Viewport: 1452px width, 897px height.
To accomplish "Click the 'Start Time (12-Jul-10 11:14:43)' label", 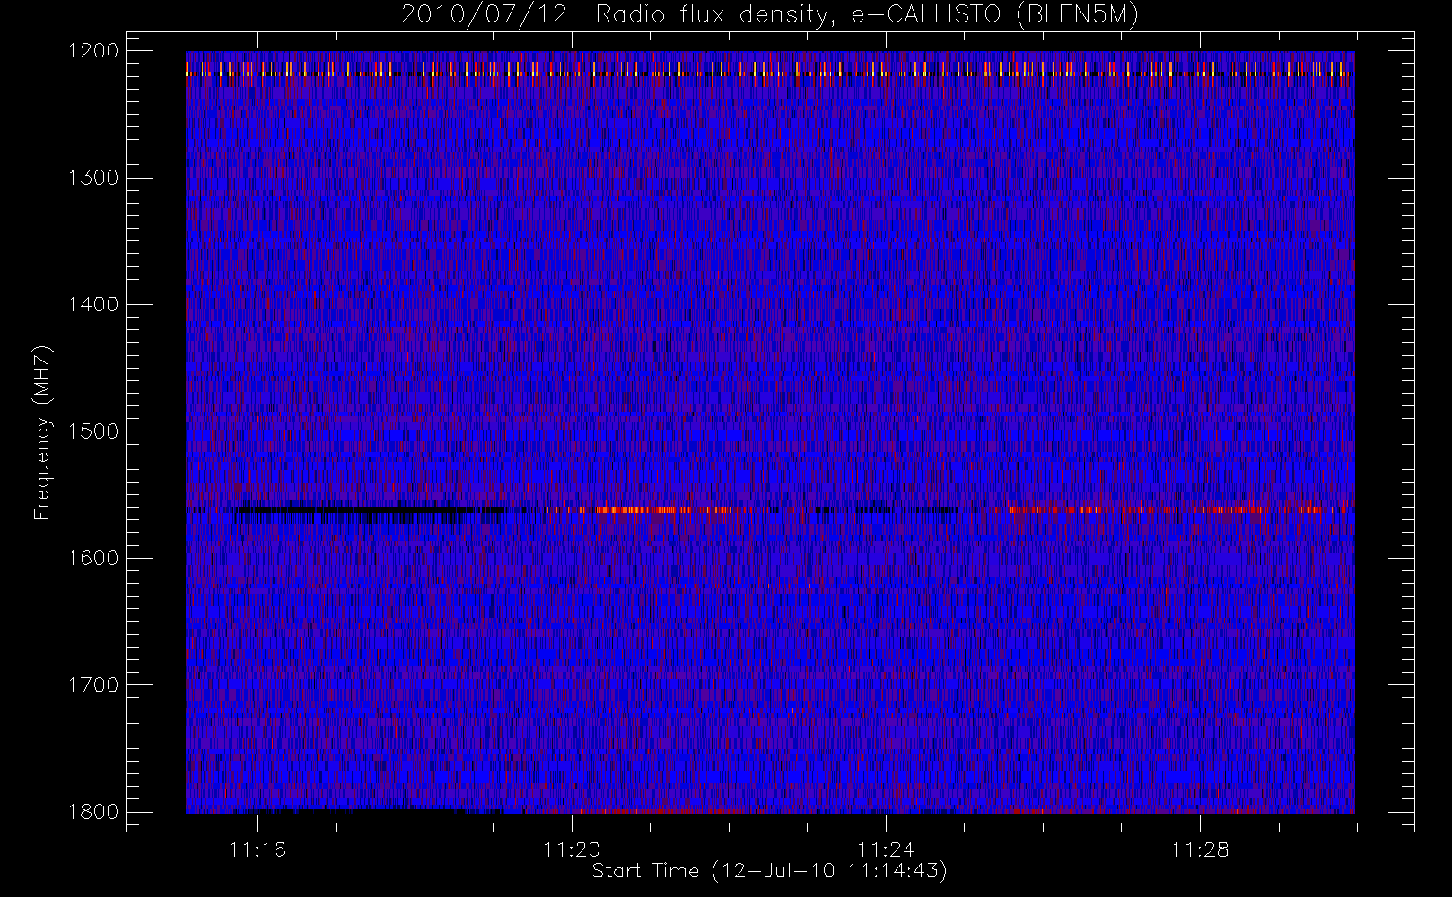I will coord(770,871).
